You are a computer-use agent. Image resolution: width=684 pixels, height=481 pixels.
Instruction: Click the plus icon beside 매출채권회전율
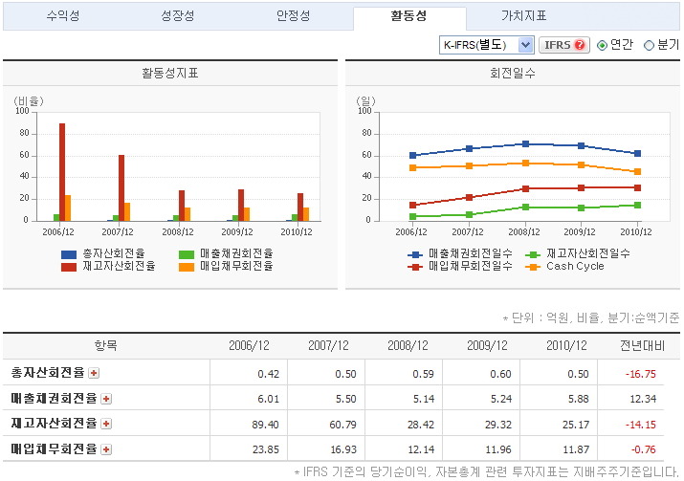point(105,398)
